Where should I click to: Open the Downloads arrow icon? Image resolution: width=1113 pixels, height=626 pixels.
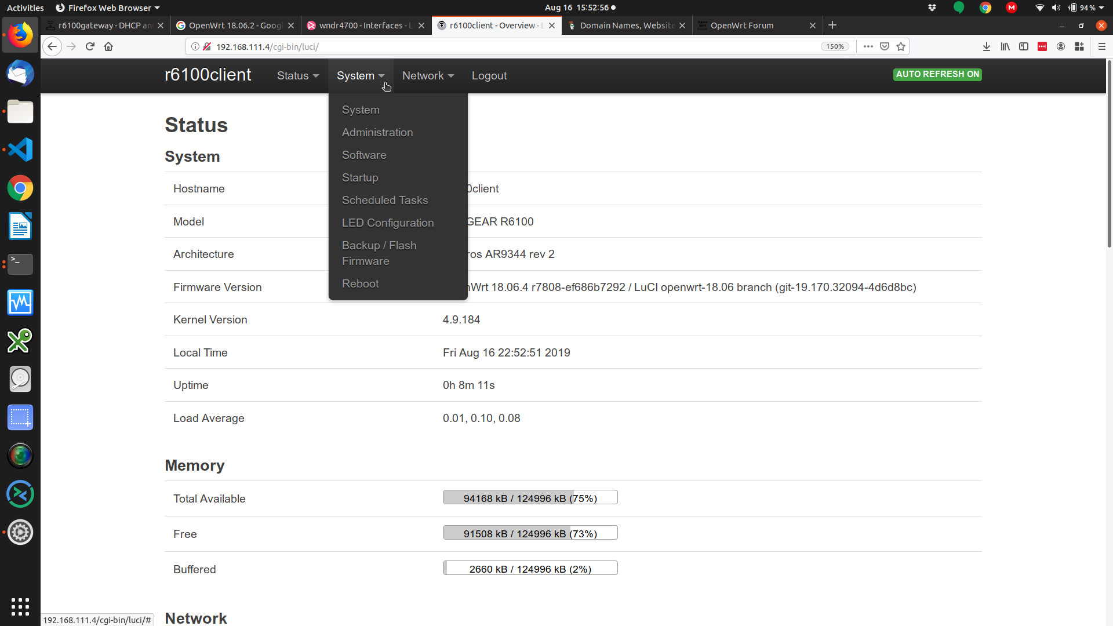coord(987,46)
